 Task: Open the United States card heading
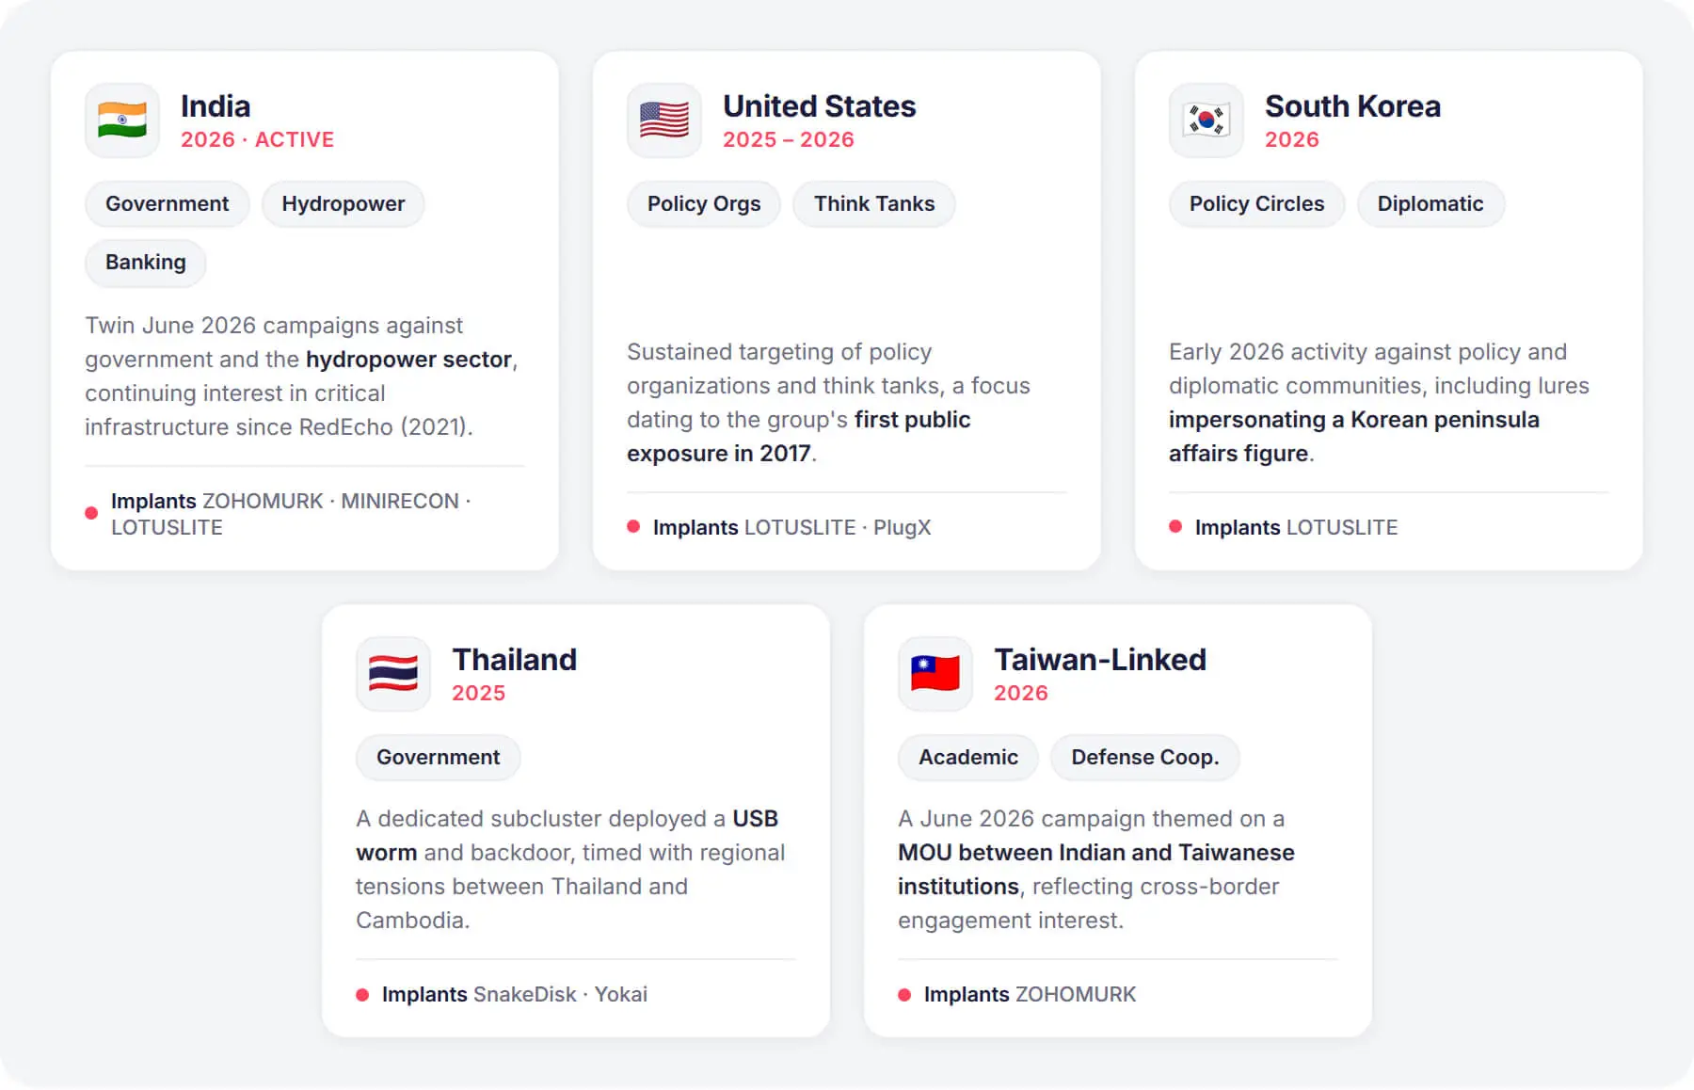click(x=820, y=106)
